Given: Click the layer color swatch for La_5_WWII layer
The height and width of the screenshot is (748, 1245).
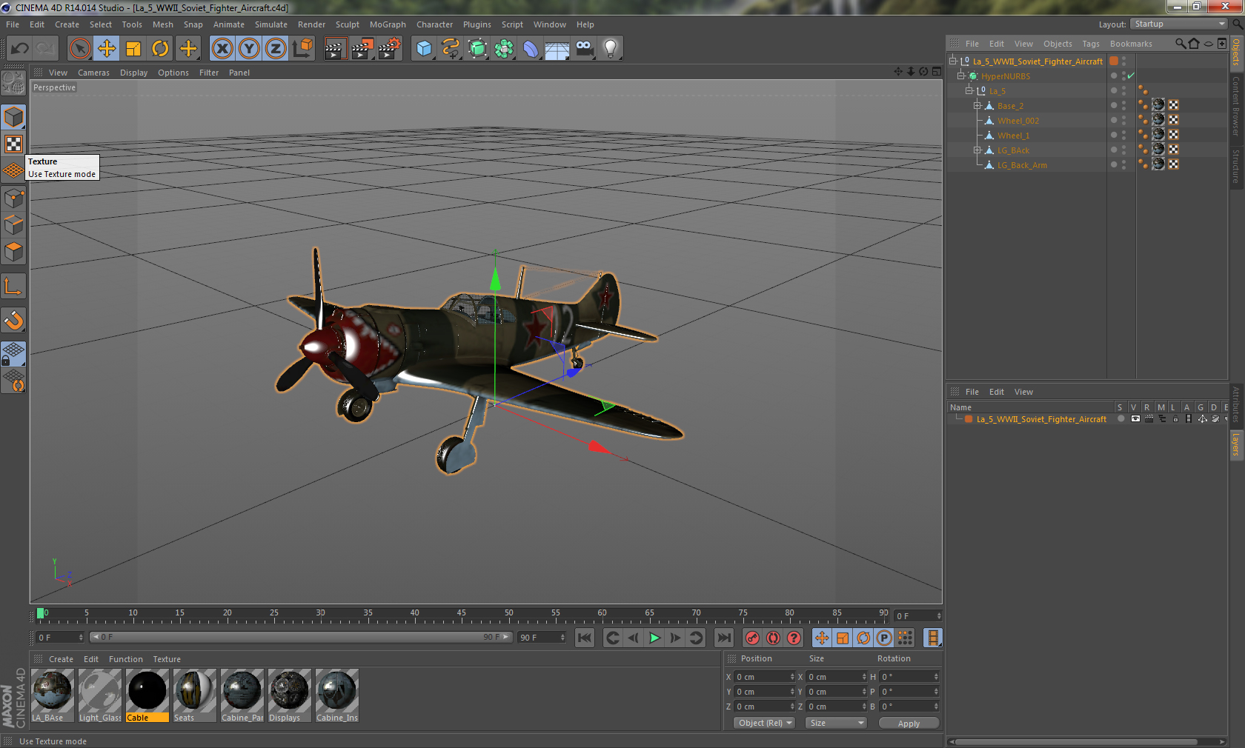Looking at the screenshot, I should coord(969,419).
